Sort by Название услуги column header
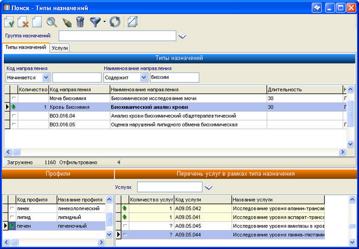Viewport: 359px width, 249px height. pos(278,200)
